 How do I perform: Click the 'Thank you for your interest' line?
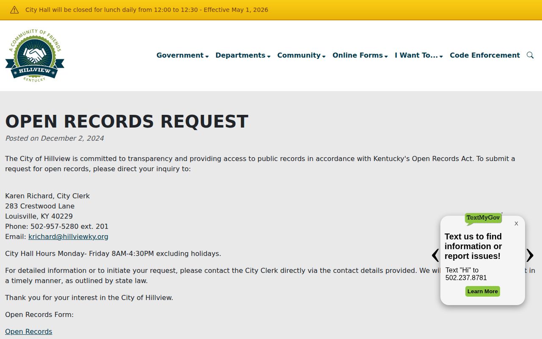89,297
